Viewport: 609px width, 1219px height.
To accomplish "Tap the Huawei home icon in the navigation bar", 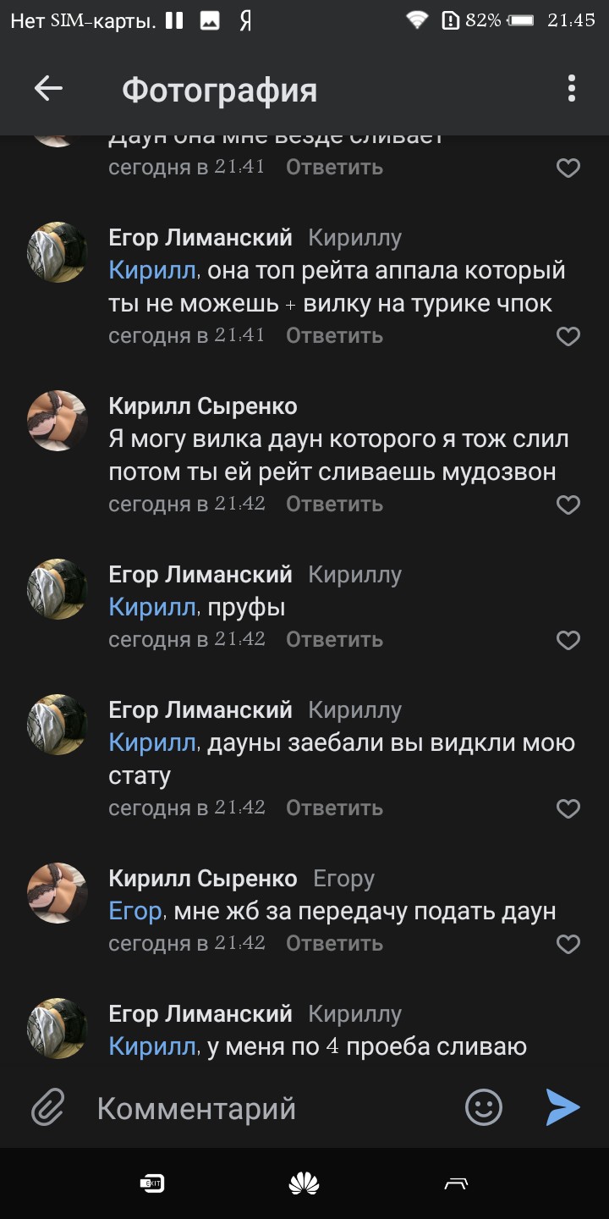I will (304, 1182).
